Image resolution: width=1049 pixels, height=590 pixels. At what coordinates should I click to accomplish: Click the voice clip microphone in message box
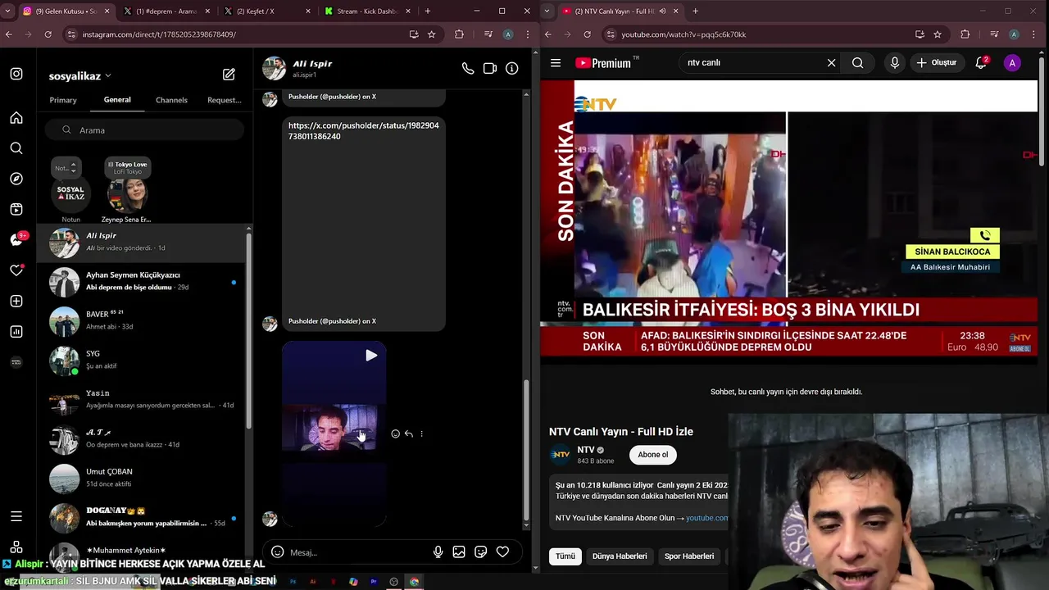[438, 552]
